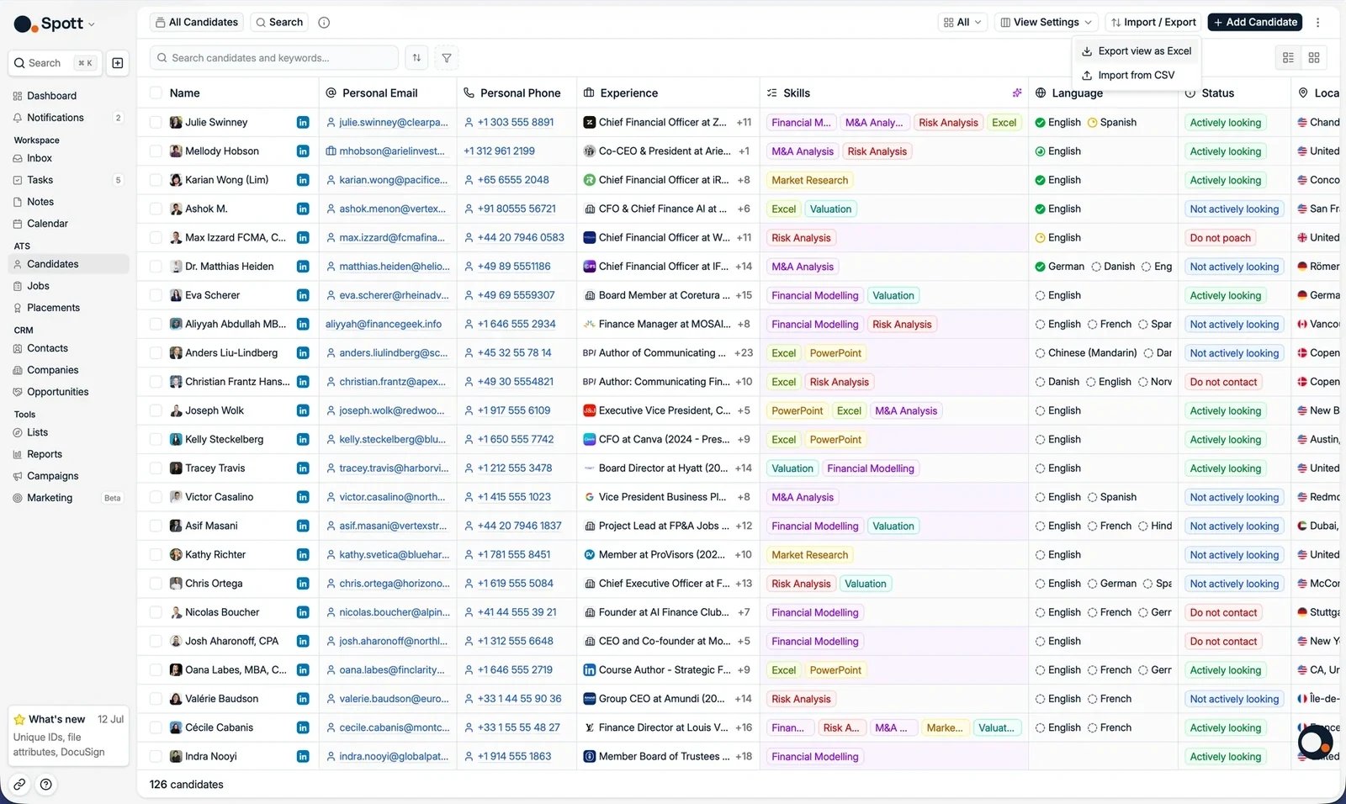The height and width of the screenshot is (804, 1346).
Task: Click the Add Candidate button
Action: [x=1254, y=23]
